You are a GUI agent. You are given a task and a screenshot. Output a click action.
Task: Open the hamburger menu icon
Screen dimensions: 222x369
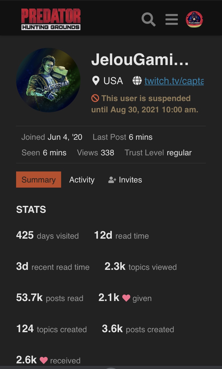pyautogui.click(x=172, y=19)
